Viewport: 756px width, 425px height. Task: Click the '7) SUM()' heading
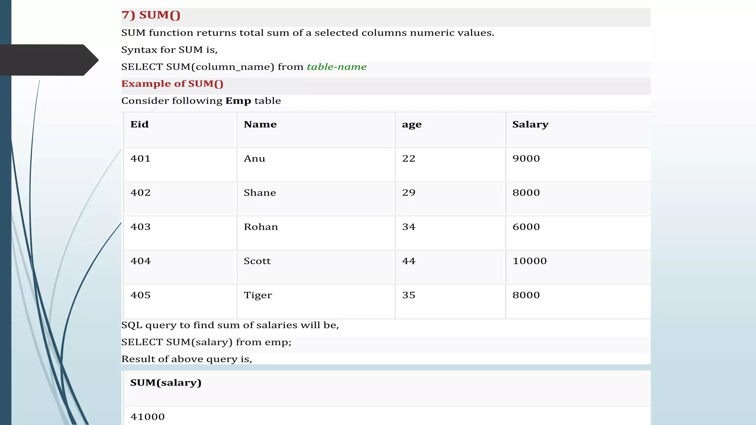(151, 15)
